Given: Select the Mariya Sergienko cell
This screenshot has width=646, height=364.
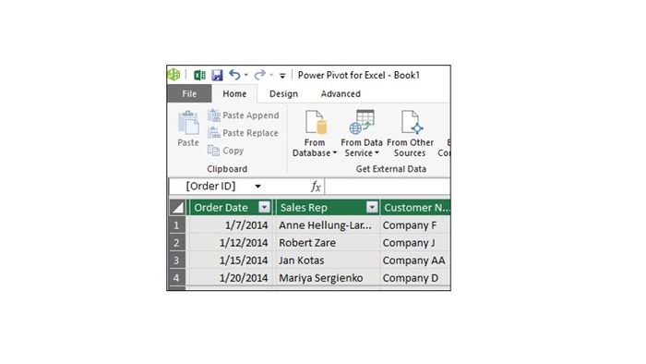Looking at the screenshot, I should tap(327, 278).
